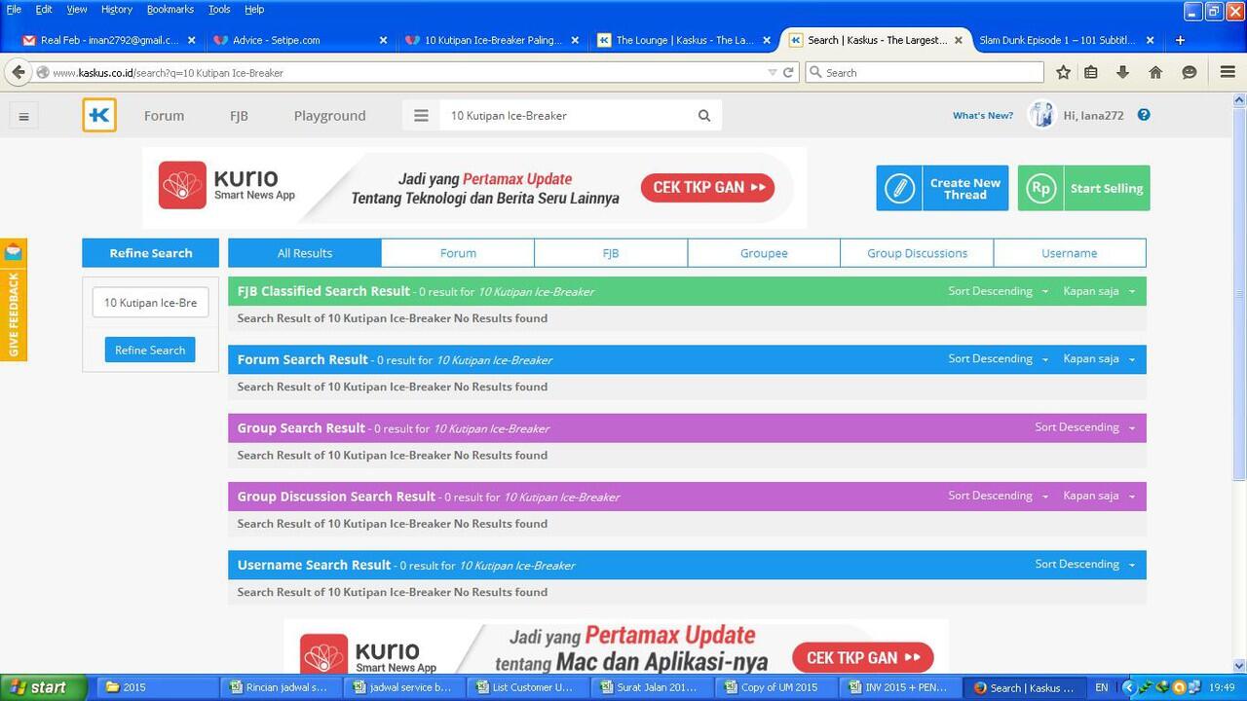This screenshot has width=1247, height=701.
Task: Reload the page with refresh icon
Action: 788,72
